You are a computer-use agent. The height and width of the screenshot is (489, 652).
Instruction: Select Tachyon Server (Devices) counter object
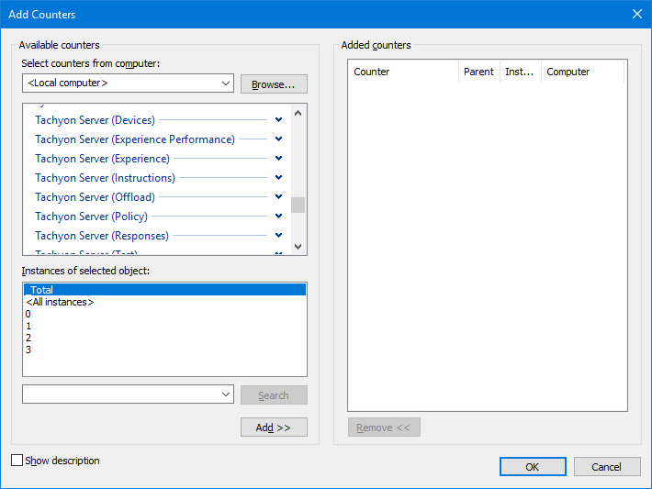click(95, 119)
